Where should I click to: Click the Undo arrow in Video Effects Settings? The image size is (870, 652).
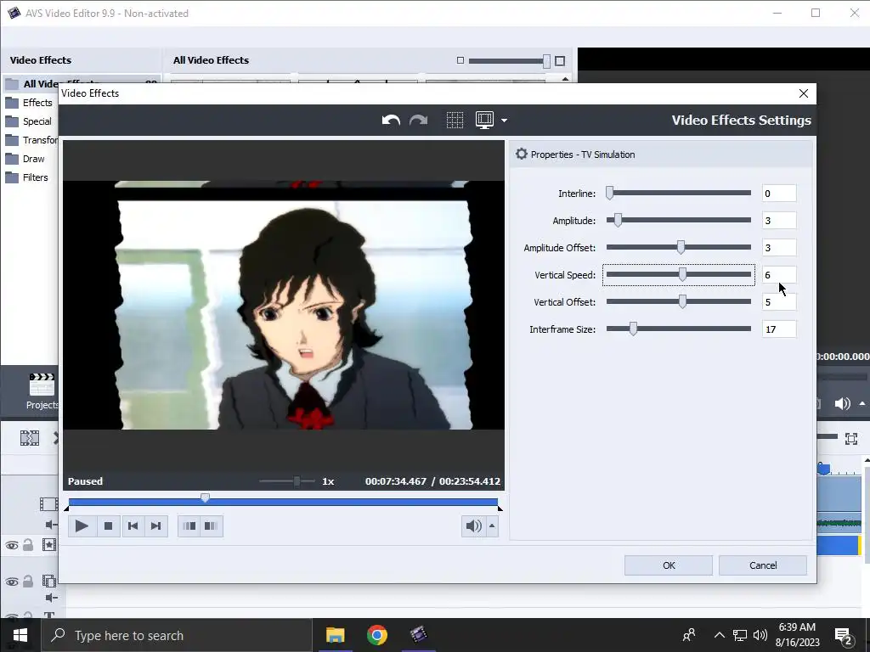click(391, 121)
